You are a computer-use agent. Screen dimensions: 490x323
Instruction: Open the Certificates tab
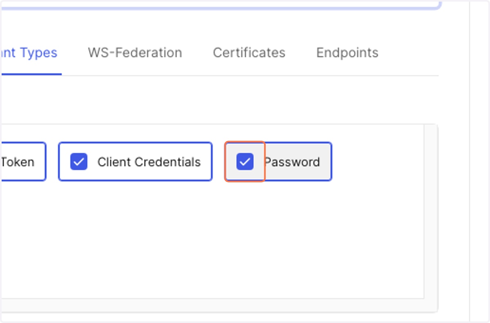(x=249, y=53)
